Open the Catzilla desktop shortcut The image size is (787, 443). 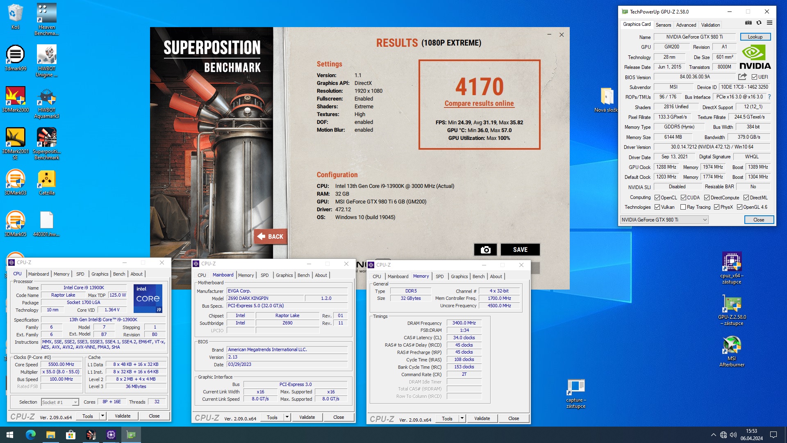(46, 182)
